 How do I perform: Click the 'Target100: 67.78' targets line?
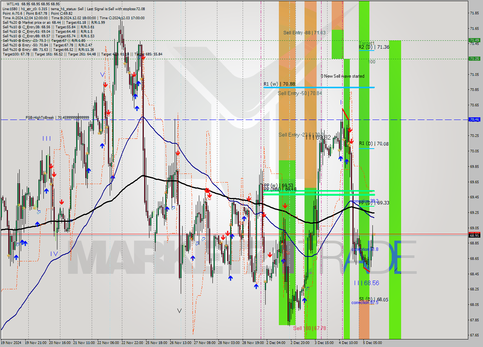click(x=82, y=54)
